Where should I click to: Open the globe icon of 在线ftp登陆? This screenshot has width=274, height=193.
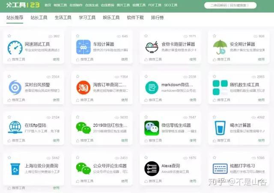point(15,128)
